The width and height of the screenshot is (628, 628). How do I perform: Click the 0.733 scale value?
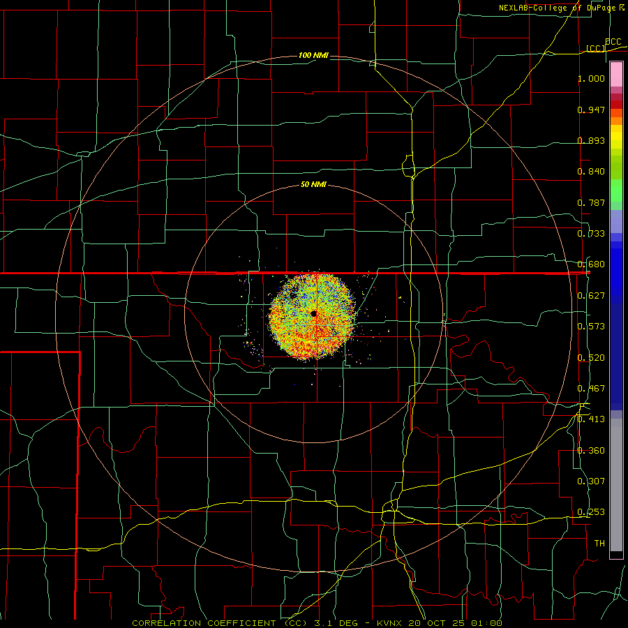pyautogui.click(x=591, y=234)
